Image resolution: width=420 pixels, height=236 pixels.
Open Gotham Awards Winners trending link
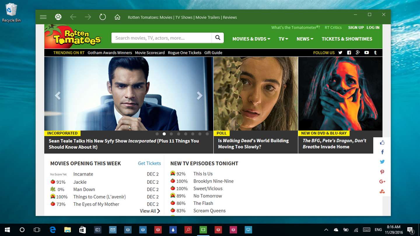110,53
